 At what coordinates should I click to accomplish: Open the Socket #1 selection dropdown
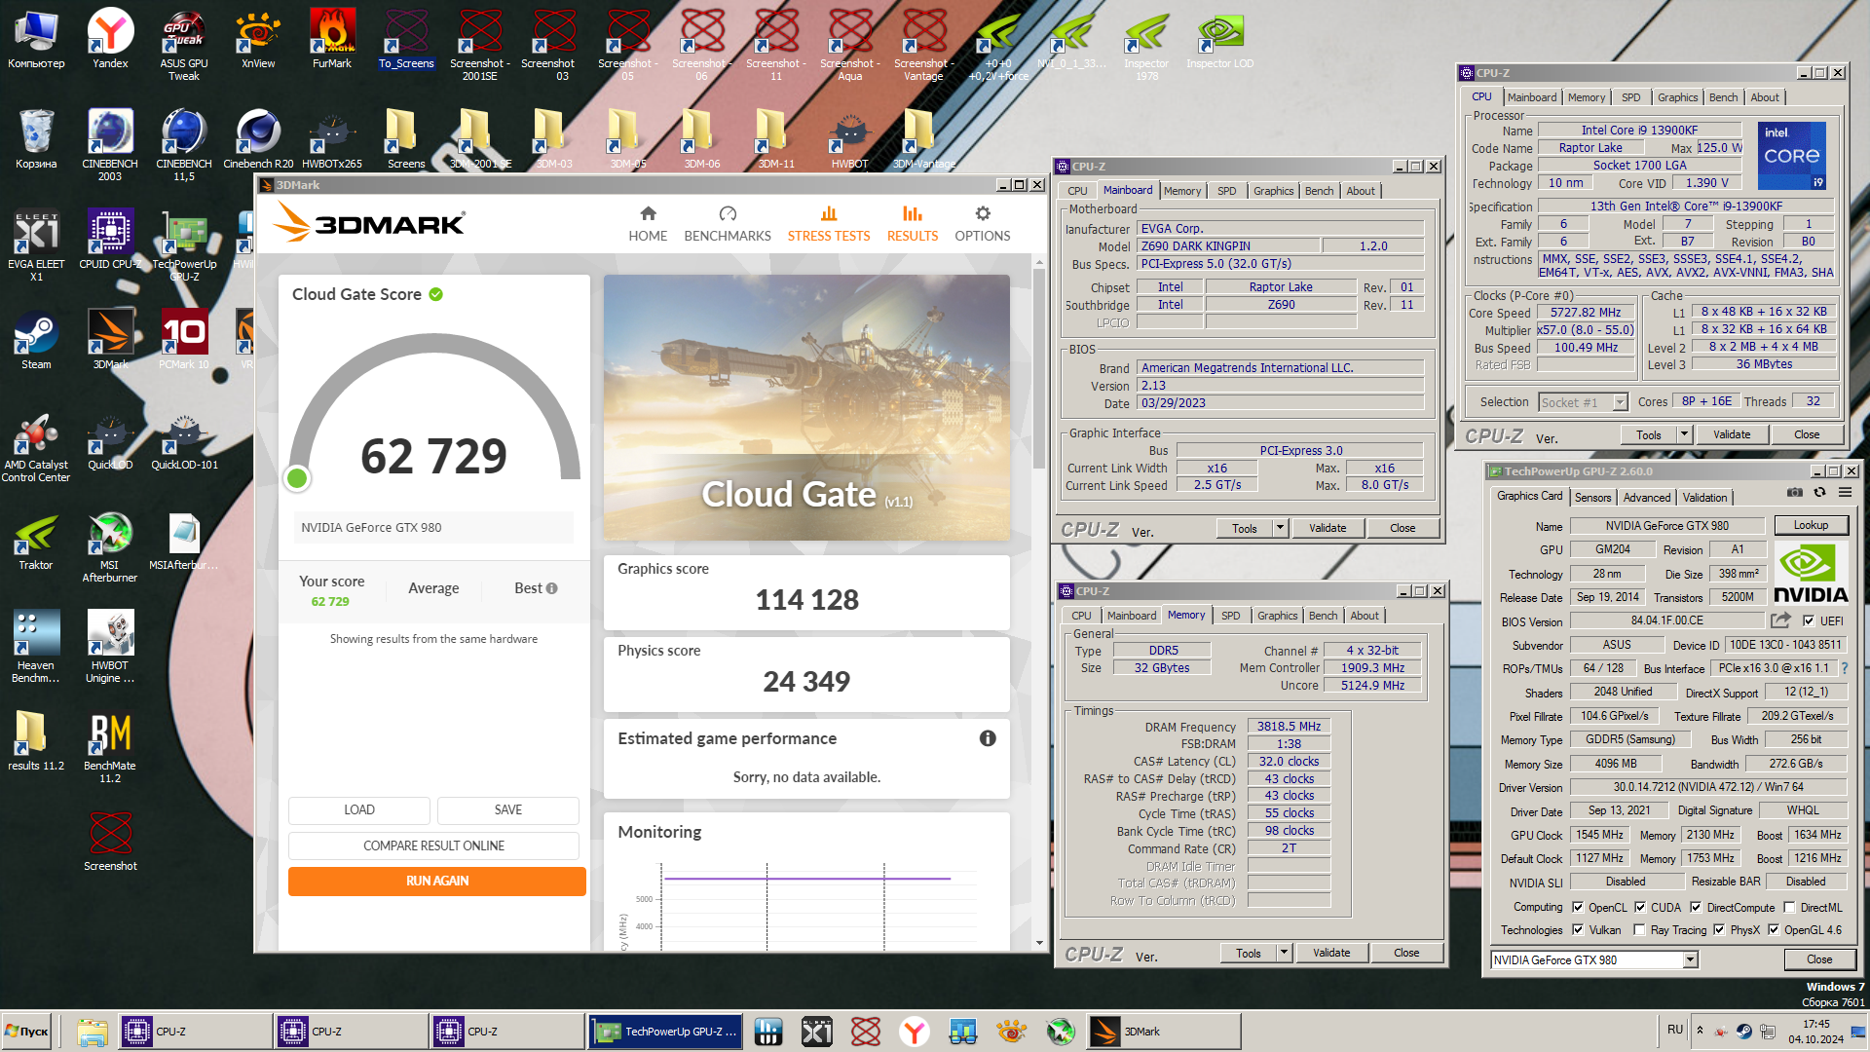(1620, 402)
